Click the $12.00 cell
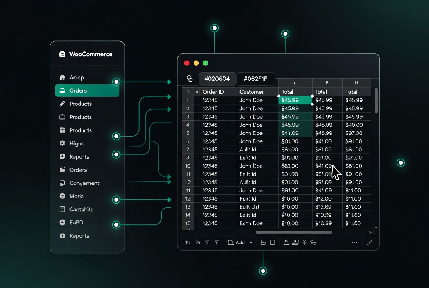 pos(327,199)
